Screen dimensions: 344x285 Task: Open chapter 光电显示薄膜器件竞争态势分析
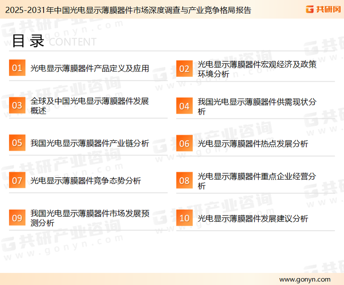[x=86, y=181]
